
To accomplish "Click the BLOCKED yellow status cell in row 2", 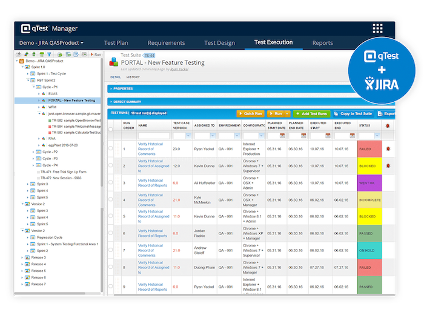I will point(369,165).
